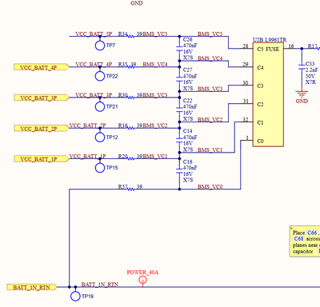The image size is (320, 307).
Task: Click the 50V rating of C33
Action: pyautogui.click(x=310, y=76)
